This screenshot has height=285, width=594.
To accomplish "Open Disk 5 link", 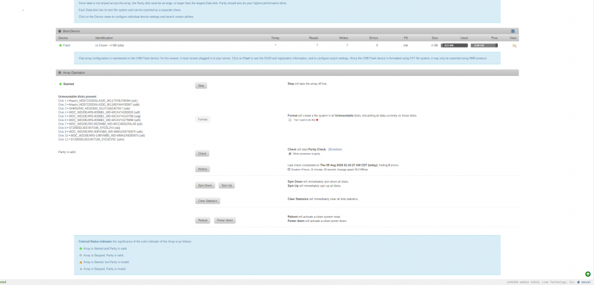I will coord(62,116).
